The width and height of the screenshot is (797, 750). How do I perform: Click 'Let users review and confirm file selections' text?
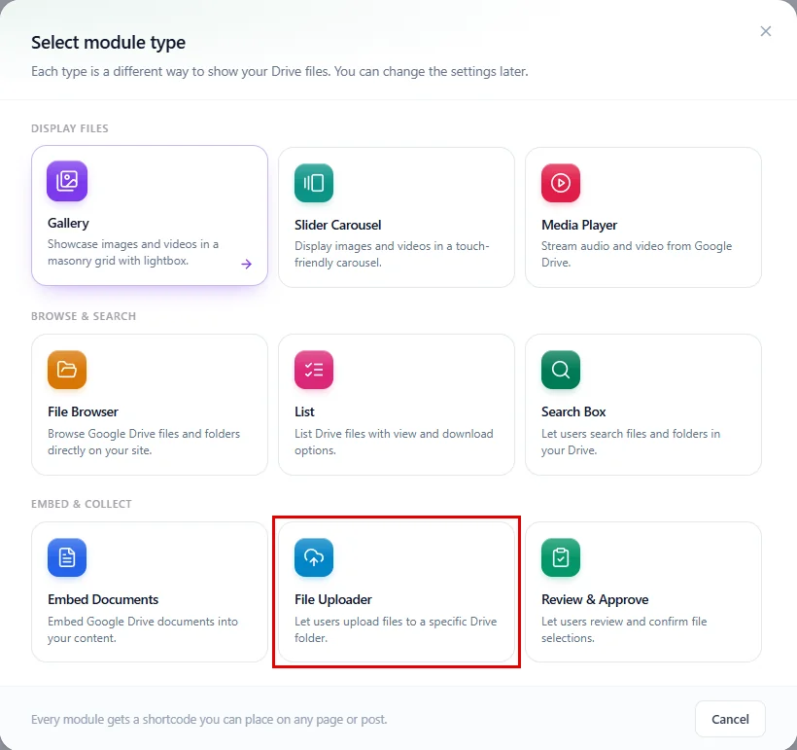pyautogui.click(x=624, y=629)
